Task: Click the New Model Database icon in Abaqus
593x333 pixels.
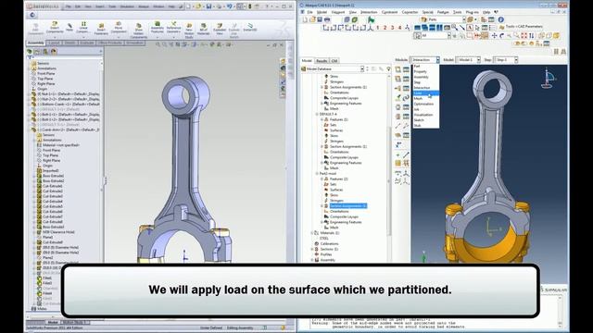Action: (x=305, y=19)
